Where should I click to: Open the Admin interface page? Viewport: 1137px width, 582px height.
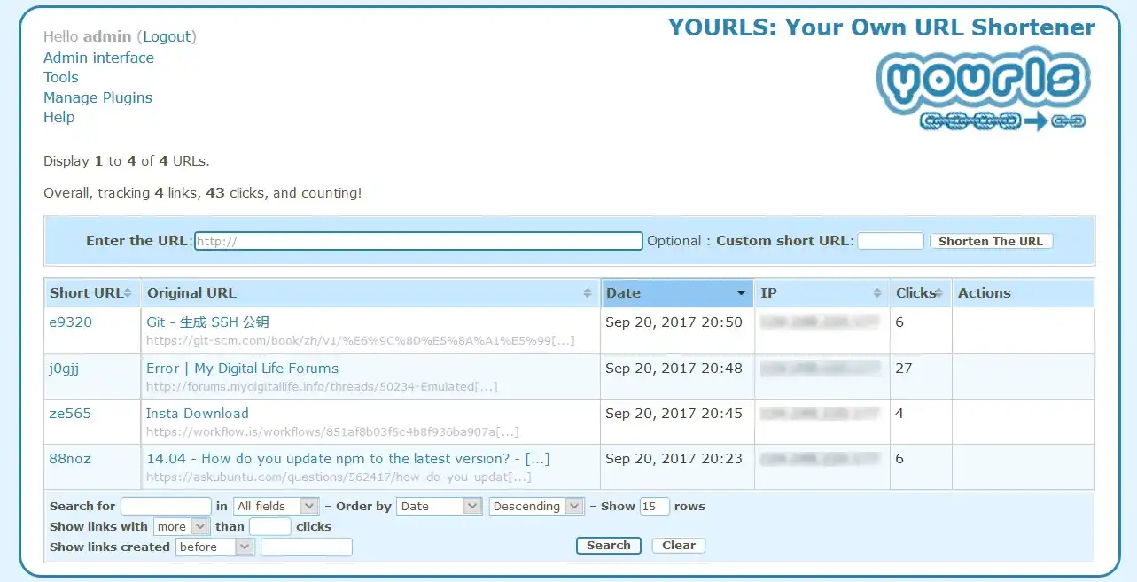(98, 58)
